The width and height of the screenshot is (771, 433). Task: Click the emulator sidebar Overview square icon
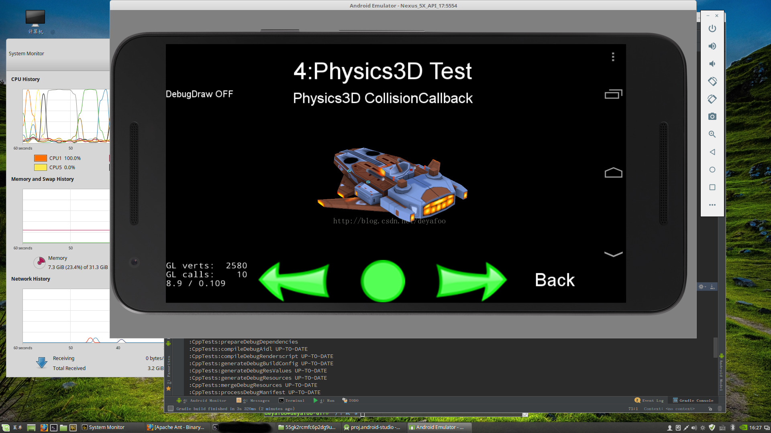(712, 187)
